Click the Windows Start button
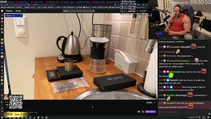This screenshot has width=211, height=119. coord(2,117)
